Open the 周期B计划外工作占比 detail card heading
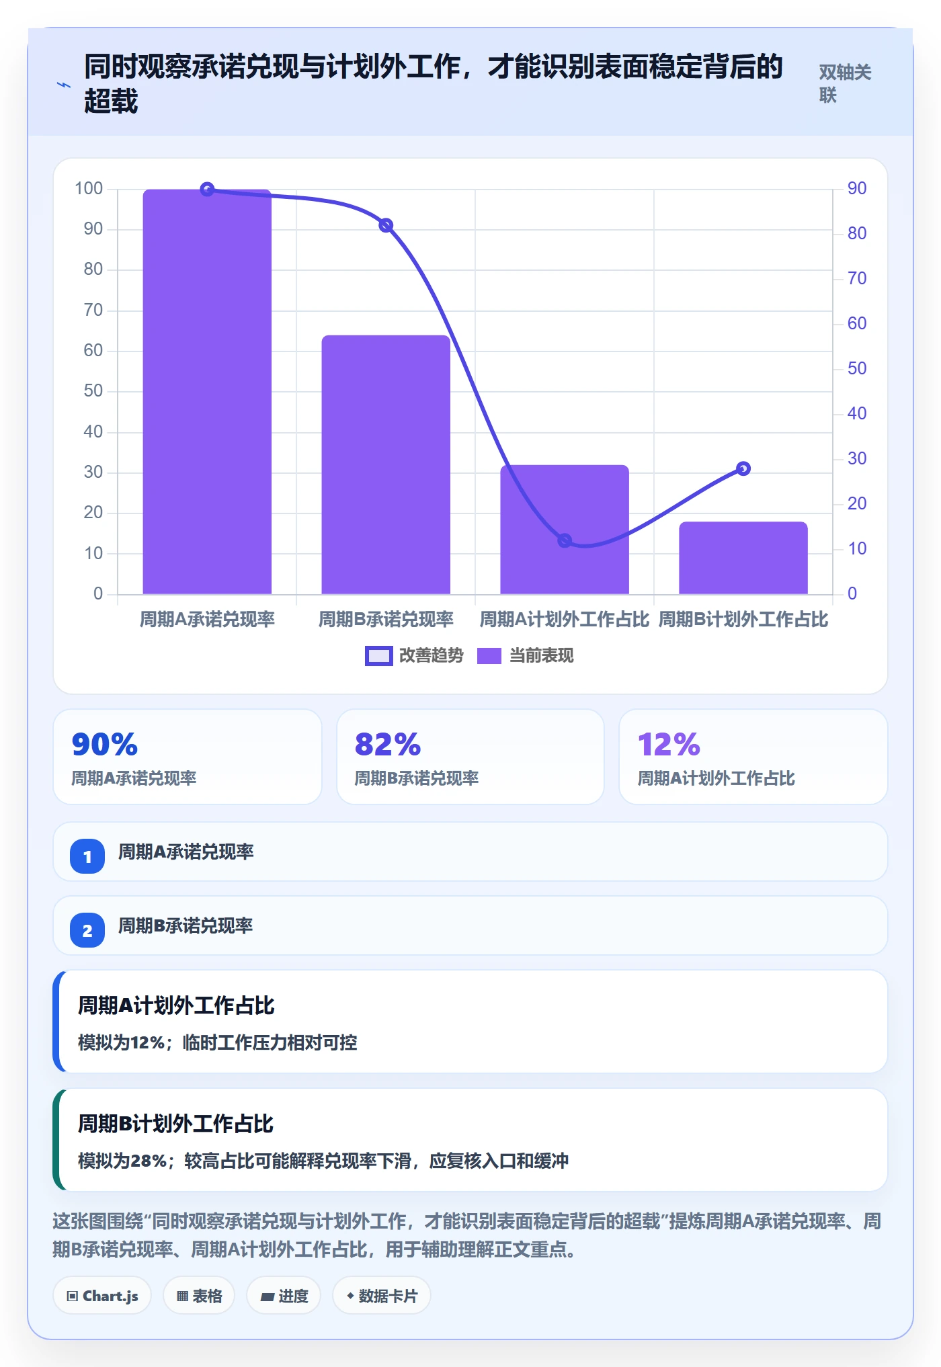Image resolution: width=941 pixels, height=1367 pixels. point(176,1124)
